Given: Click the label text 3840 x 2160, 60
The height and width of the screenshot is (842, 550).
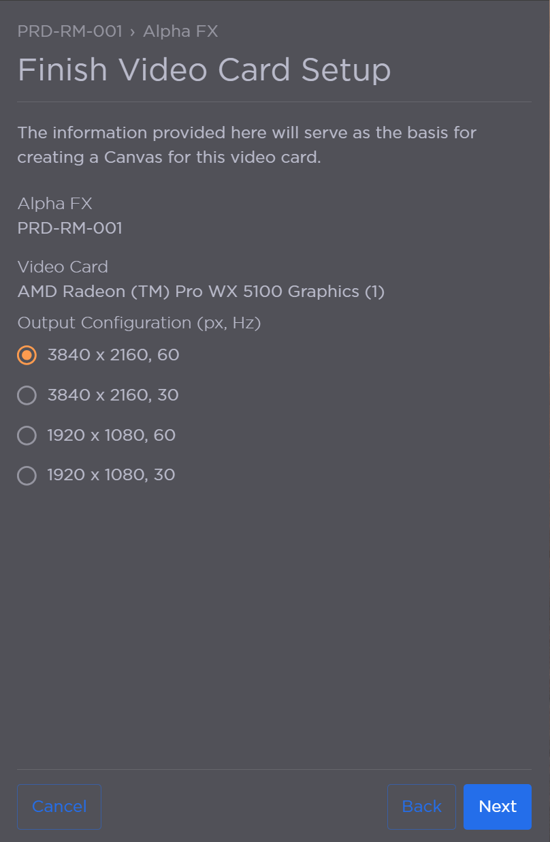Looking at the screenshot, I should tap(113, 355).
